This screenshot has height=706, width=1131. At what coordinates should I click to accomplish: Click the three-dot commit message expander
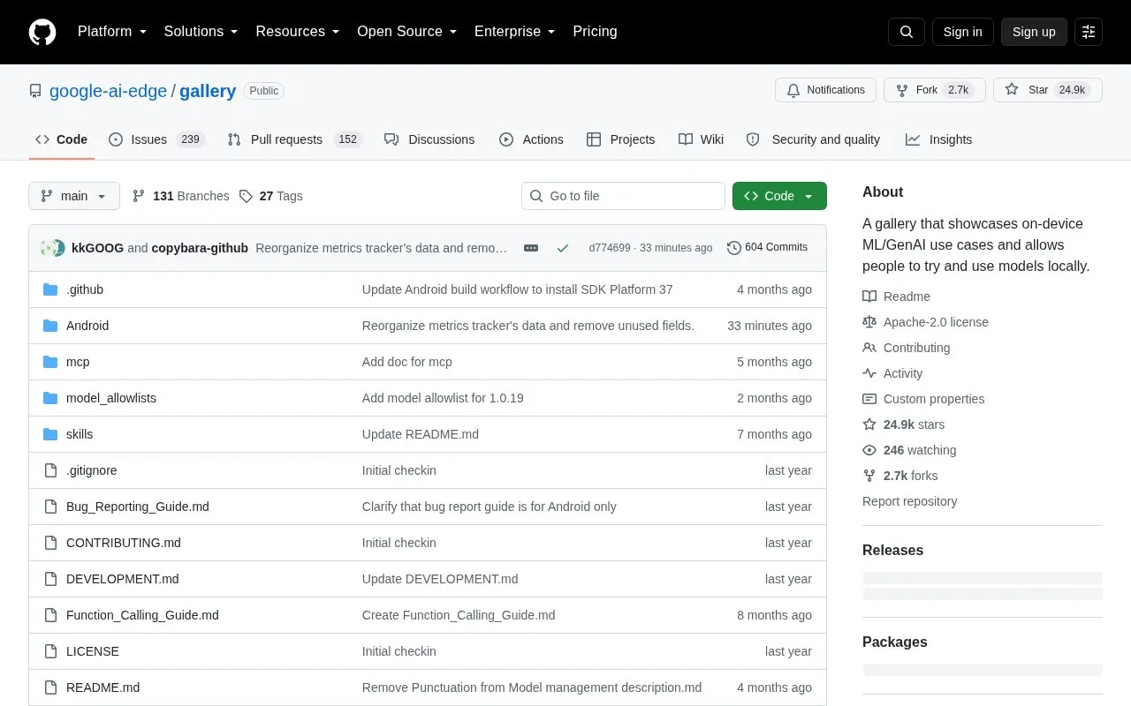(531, 248)
